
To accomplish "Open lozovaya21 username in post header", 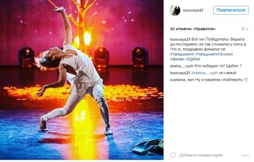I will (x=193, y=10).
